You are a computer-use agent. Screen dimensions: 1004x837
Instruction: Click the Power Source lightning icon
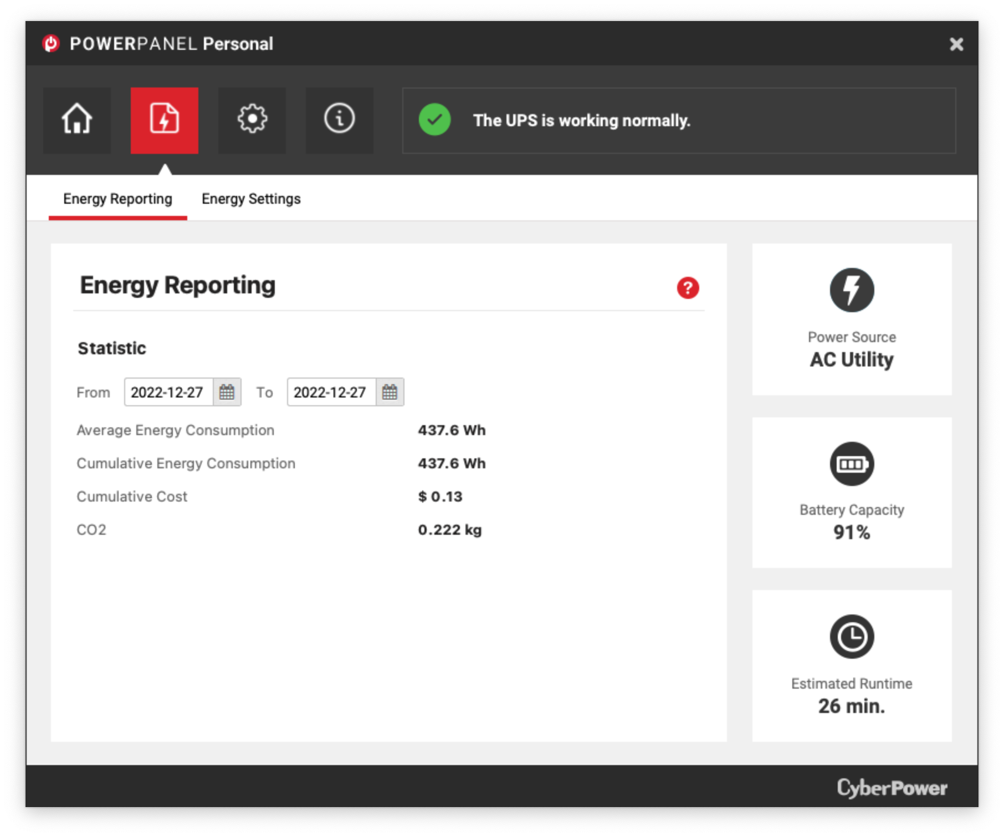point(852,290)
